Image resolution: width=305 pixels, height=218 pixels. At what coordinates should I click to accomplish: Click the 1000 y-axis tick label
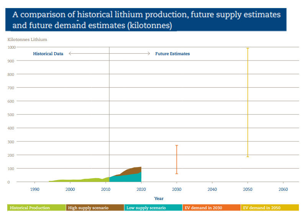pos(10,47)
